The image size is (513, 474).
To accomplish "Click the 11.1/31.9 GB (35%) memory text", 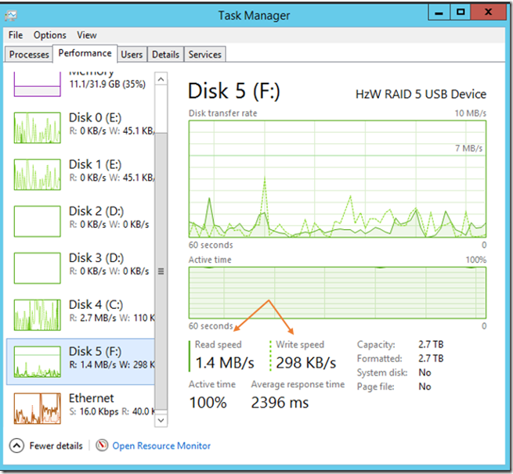I will 107,84.
